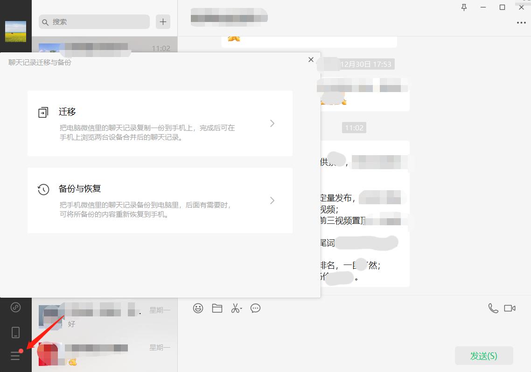This screenshot has height=372, width=531.
Task: Open the chat history bubble icon
Action: tap(255, 308)
